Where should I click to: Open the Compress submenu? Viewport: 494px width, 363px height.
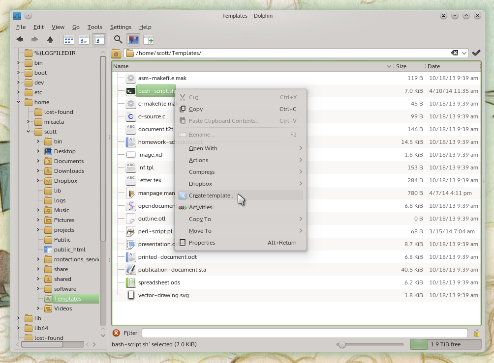[x=241, y=172]
